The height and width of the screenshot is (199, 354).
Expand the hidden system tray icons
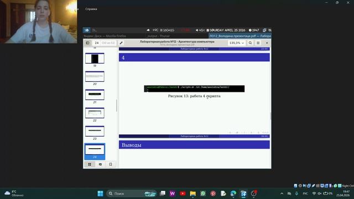click(282, 193)
